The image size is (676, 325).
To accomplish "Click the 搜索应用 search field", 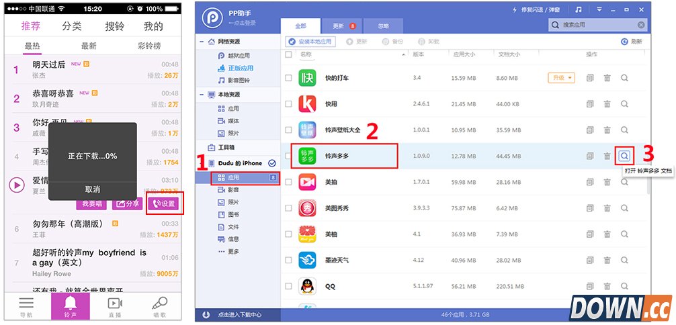I will tap(597, 25).
